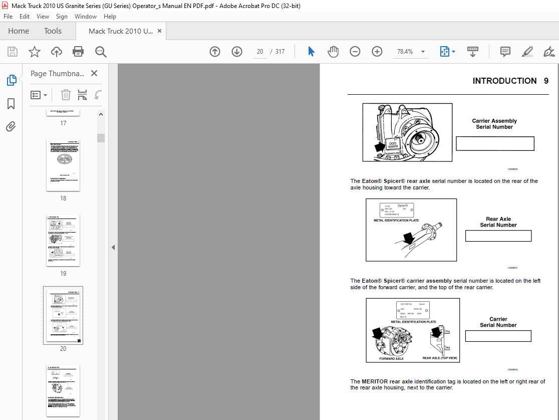This screenshot has width=559, height=420.
Task: Open the Find text magnifier tool
Action: 101,52
